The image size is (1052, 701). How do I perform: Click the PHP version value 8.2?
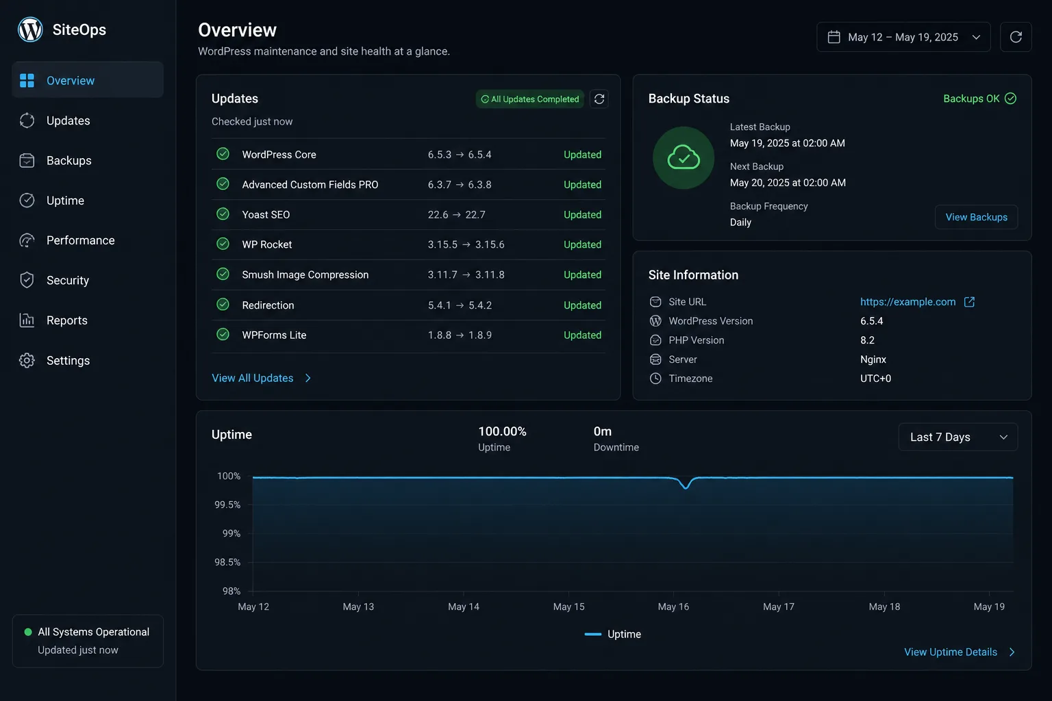click(x=867, y=340)
